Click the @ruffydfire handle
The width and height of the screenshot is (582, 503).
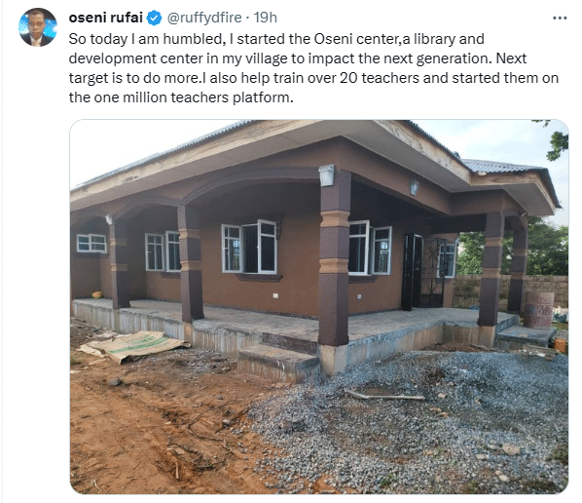[x=204, y=18]
